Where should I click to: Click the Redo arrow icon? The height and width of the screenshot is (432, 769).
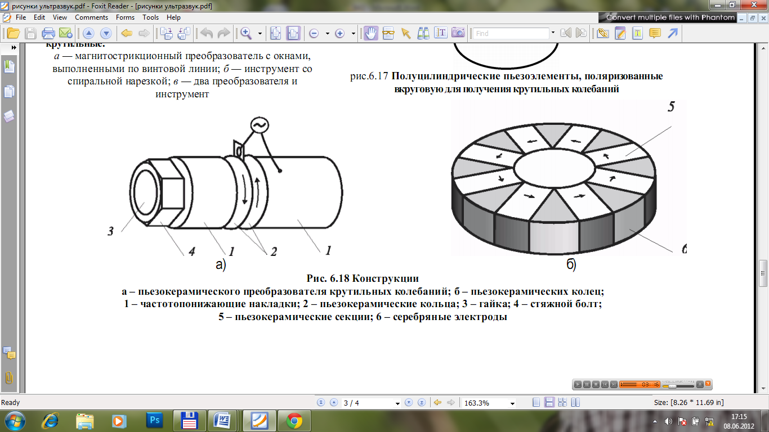tap(223, 33)
